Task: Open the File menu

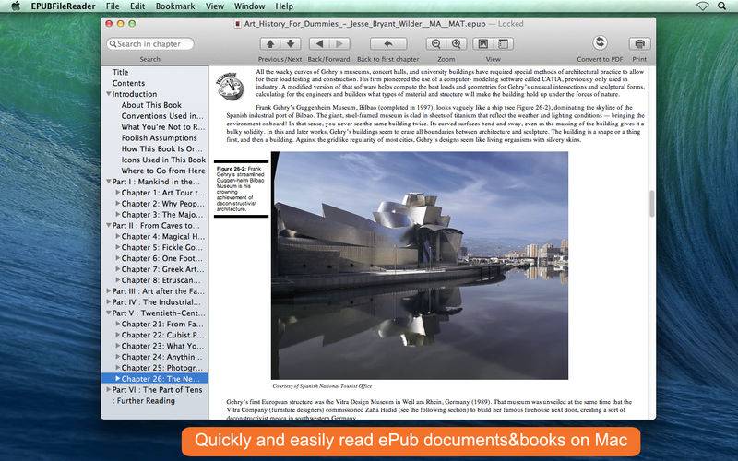Action: [x=113, y=6]
